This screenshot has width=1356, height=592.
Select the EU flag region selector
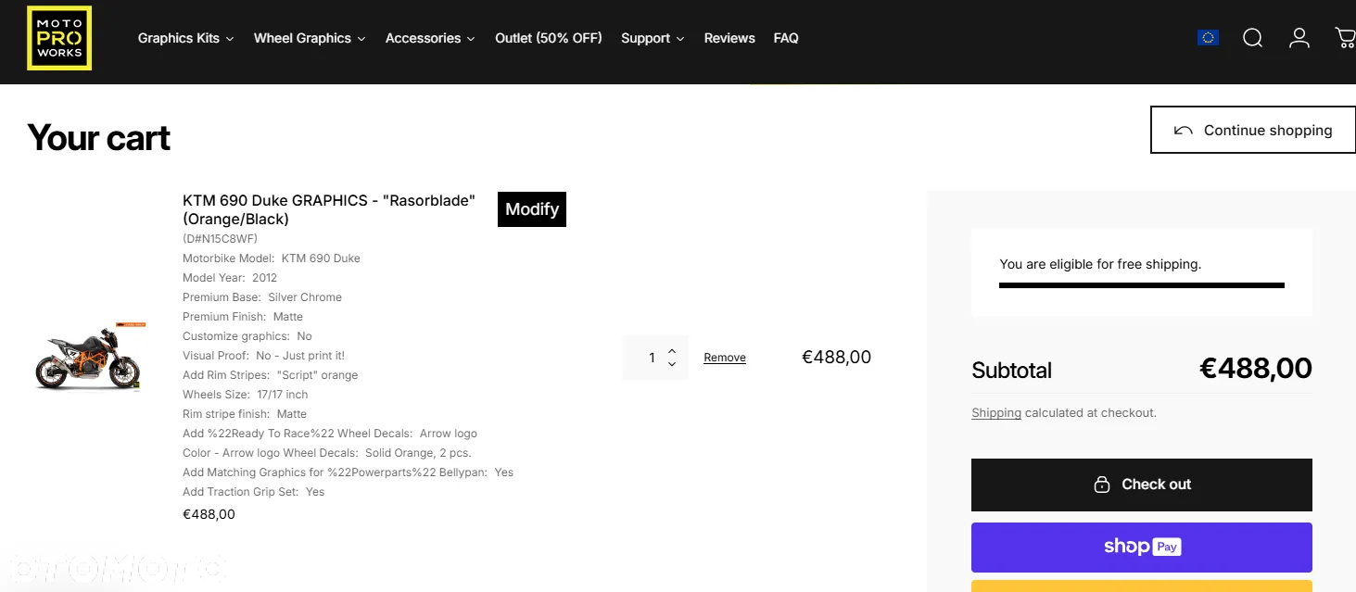(x=1208, y=38)
